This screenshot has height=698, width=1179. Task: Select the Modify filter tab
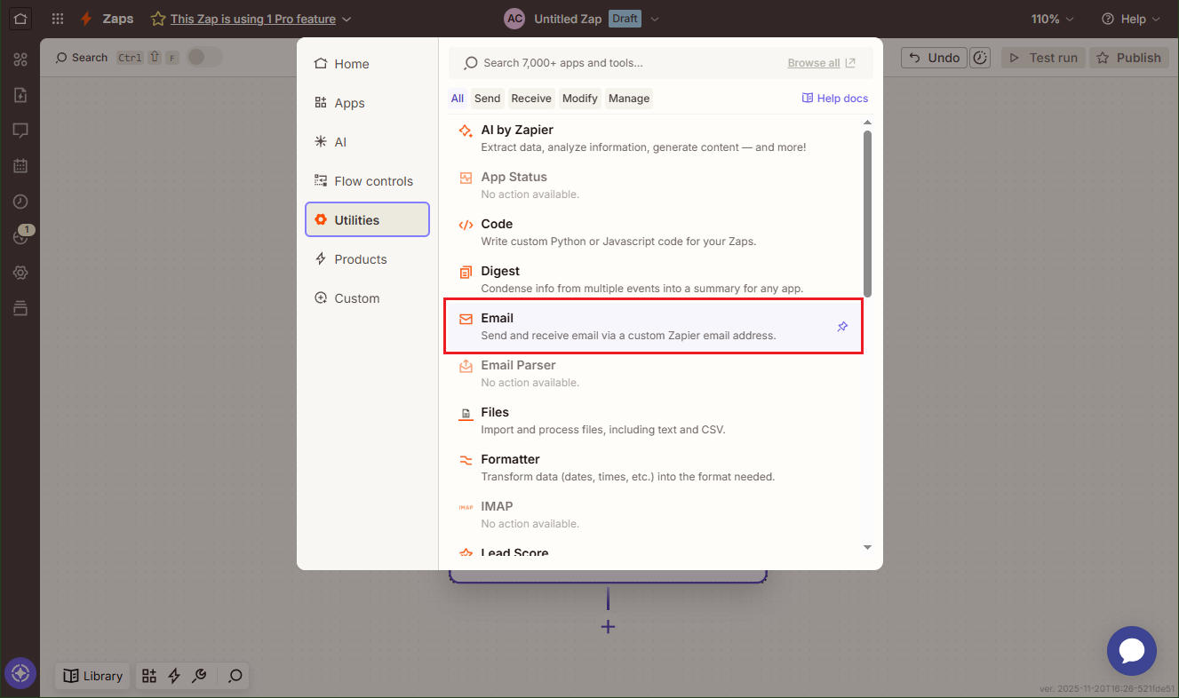(580, 99)
